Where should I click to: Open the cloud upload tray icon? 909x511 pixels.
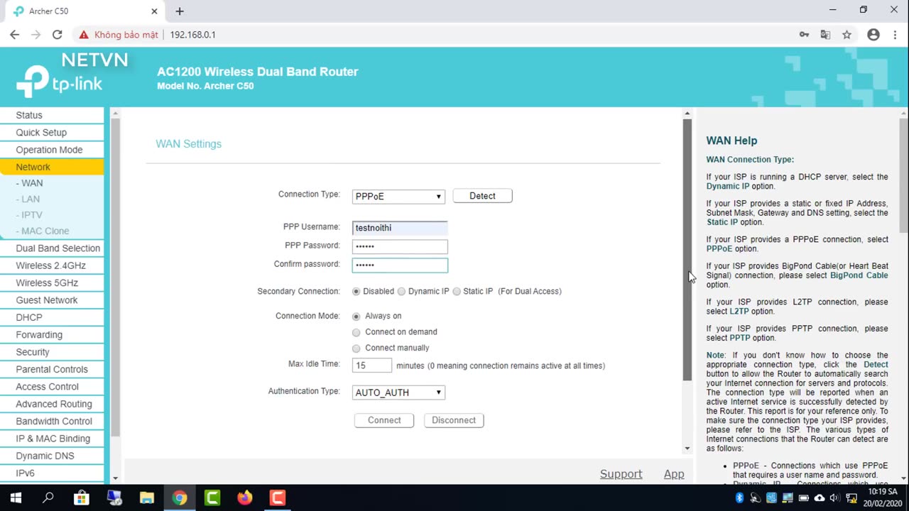(x=820, y=498)
